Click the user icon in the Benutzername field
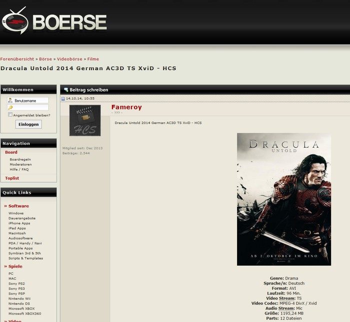Screen dimensions: 350x322 tap(10, 100)
